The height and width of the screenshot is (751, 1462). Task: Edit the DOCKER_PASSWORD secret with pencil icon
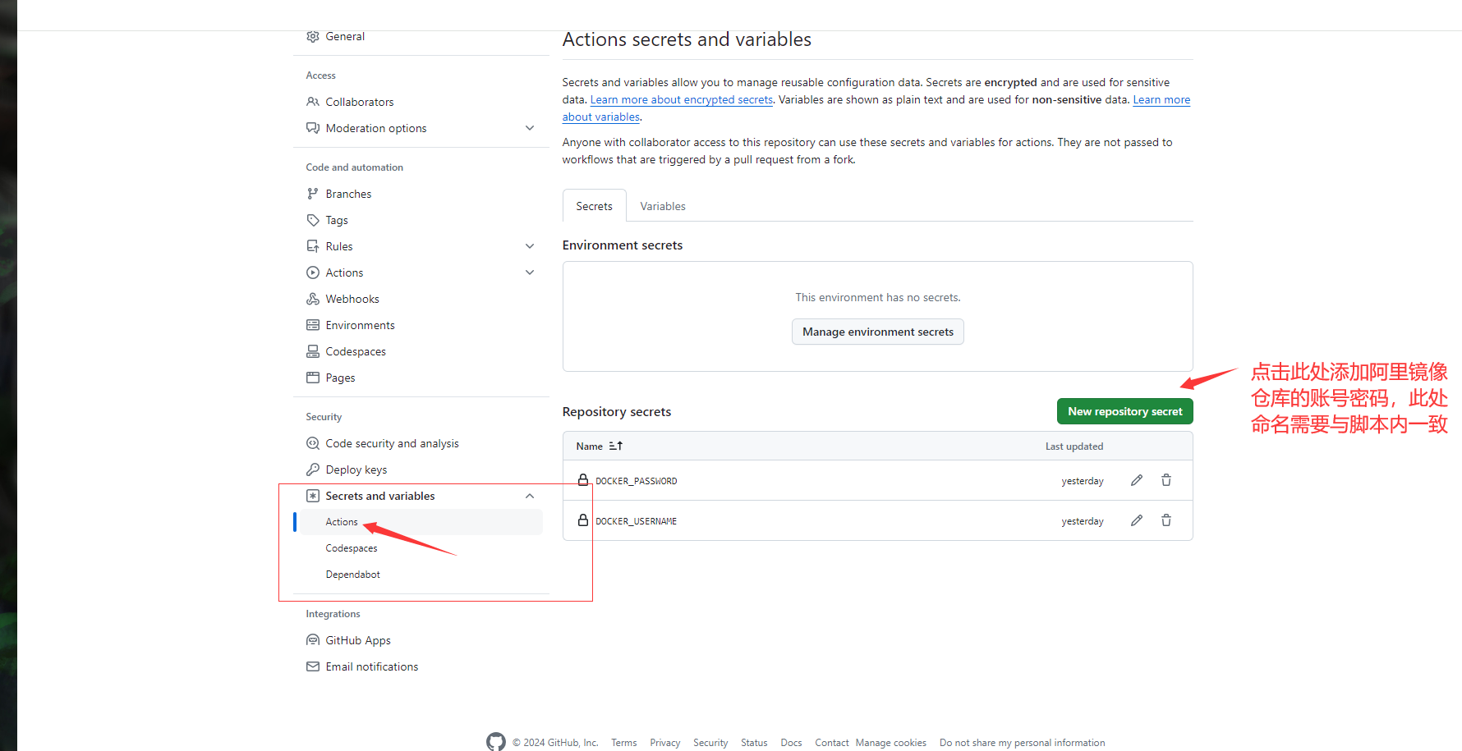click(1137, 480)
